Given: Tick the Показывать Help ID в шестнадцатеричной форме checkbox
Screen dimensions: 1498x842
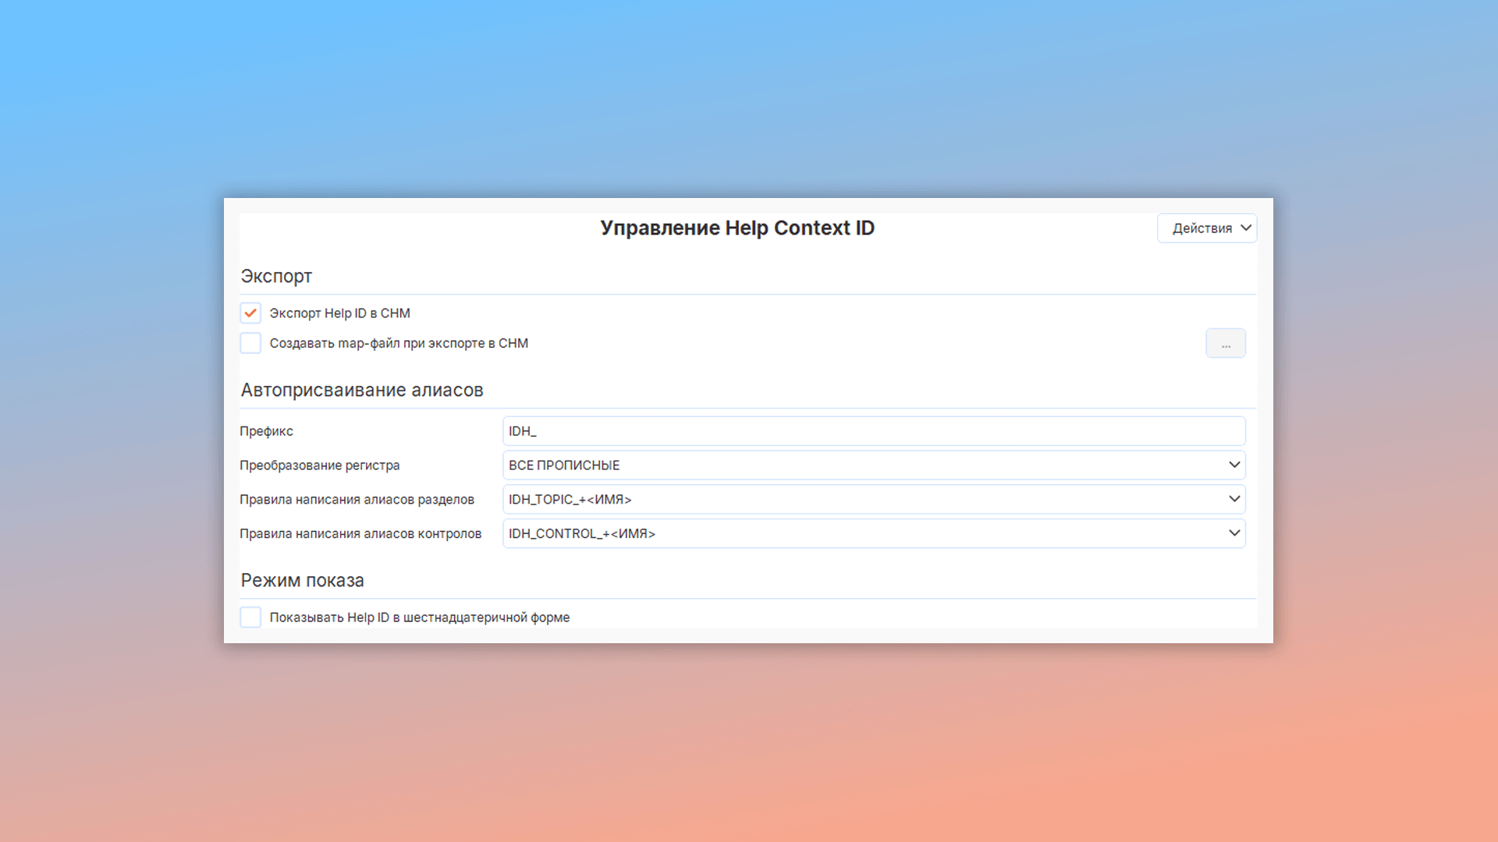Looking at the screenshot, I should point(250,617).
